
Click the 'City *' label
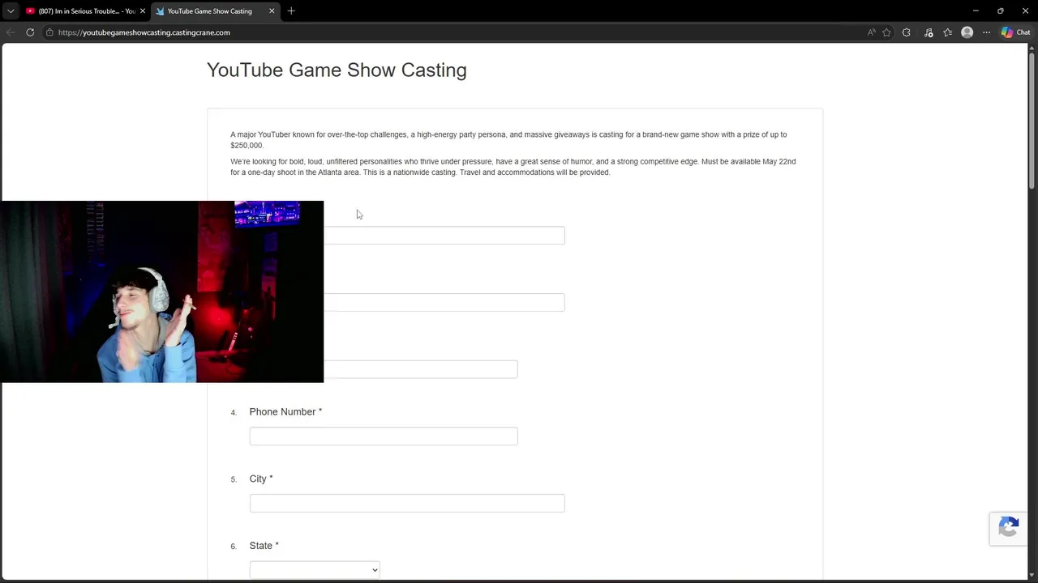[261, 479]
